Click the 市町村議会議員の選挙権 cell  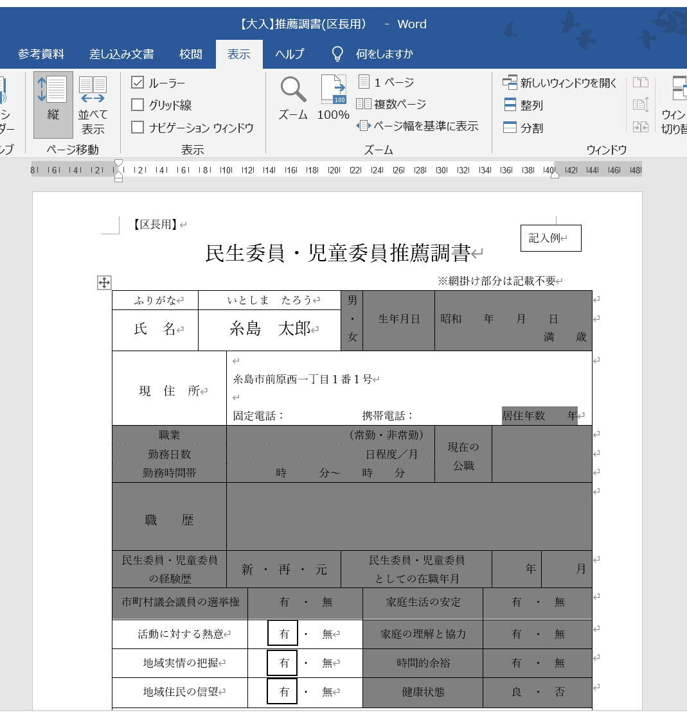180,603
